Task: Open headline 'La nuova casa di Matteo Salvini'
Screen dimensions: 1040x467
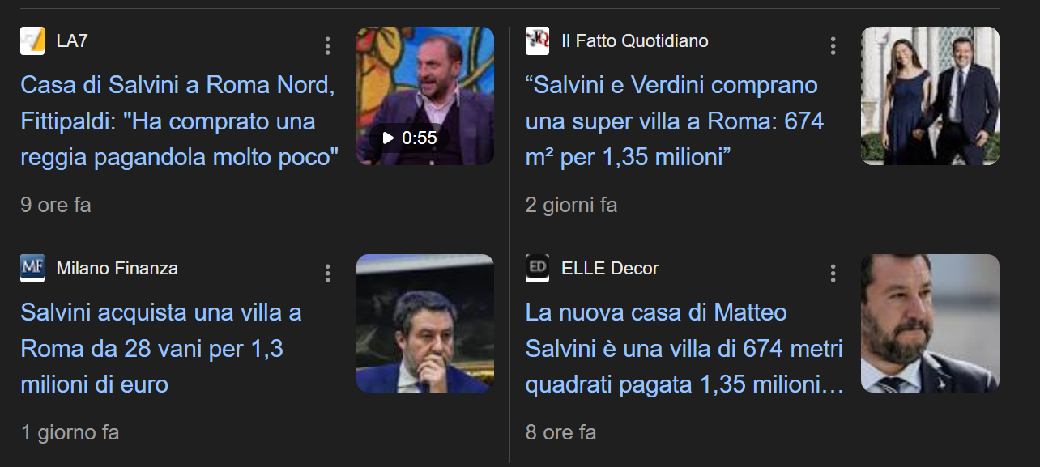Action: point(684,349)
